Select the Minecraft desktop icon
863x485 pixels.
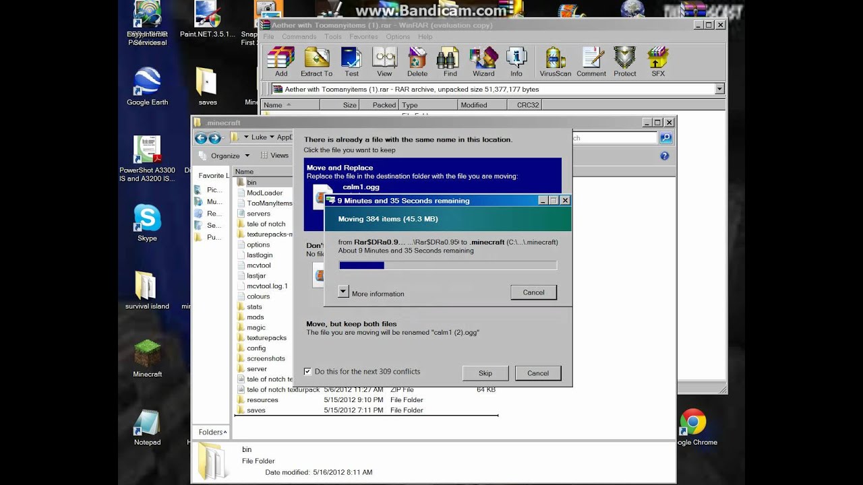[147, 358]
